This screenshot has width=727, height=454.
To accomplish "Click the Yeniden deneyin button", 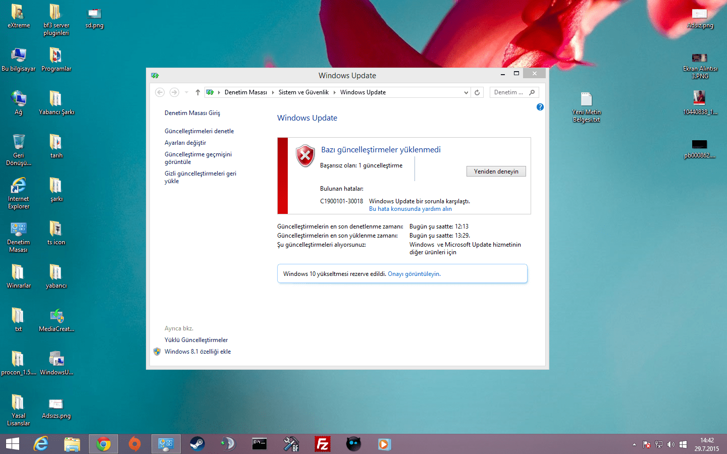I will coord(496,172).
